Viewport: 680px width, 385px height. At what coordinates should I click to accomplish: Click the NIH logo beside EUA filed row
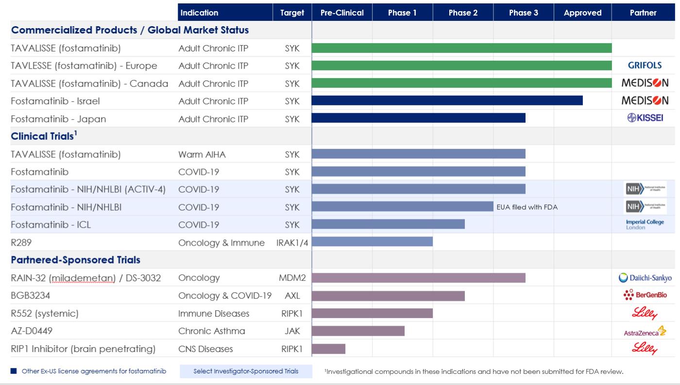(645, 207)
